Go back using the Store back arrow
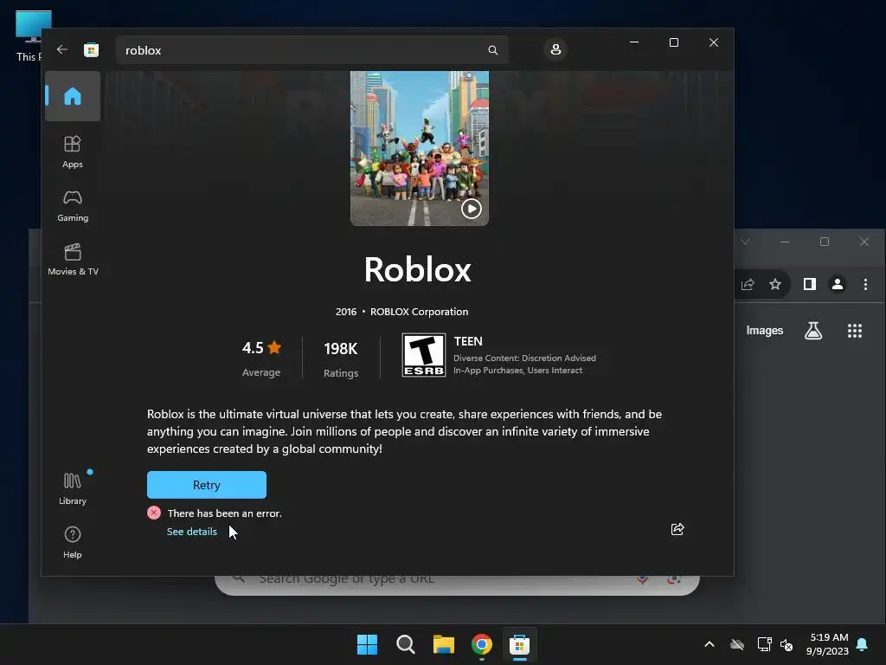 [x=62, y=49]
